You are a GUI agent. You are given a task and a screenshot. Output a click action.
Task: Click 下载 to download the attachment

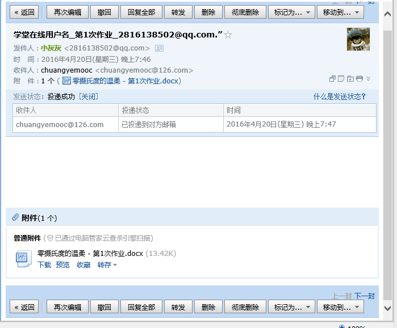[44, 265]
